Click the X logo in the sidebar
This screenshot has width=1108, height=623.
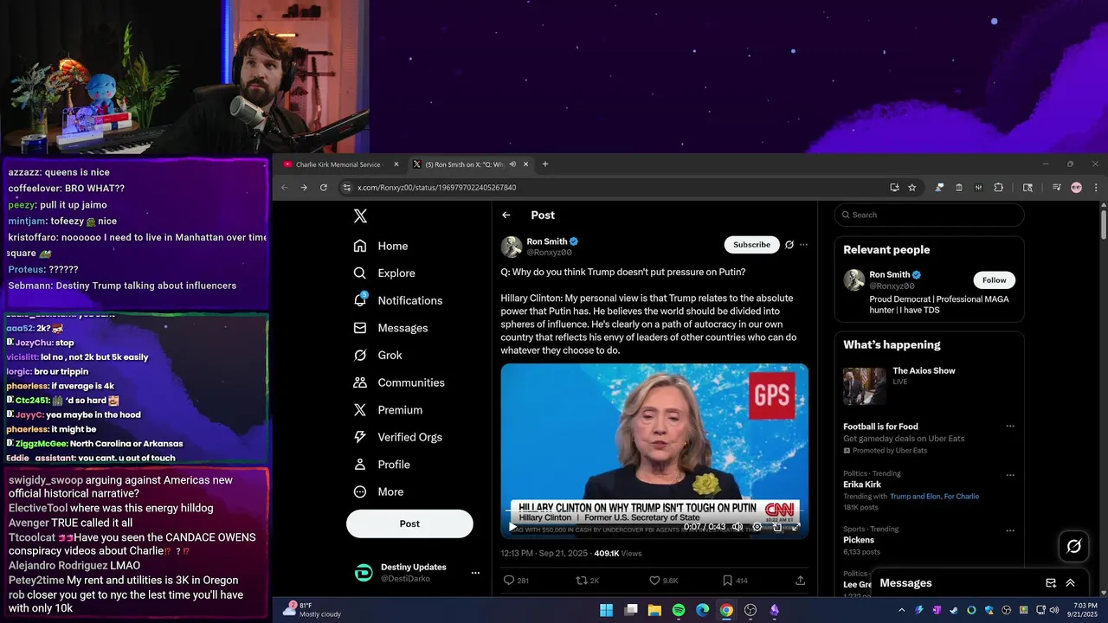360,216
